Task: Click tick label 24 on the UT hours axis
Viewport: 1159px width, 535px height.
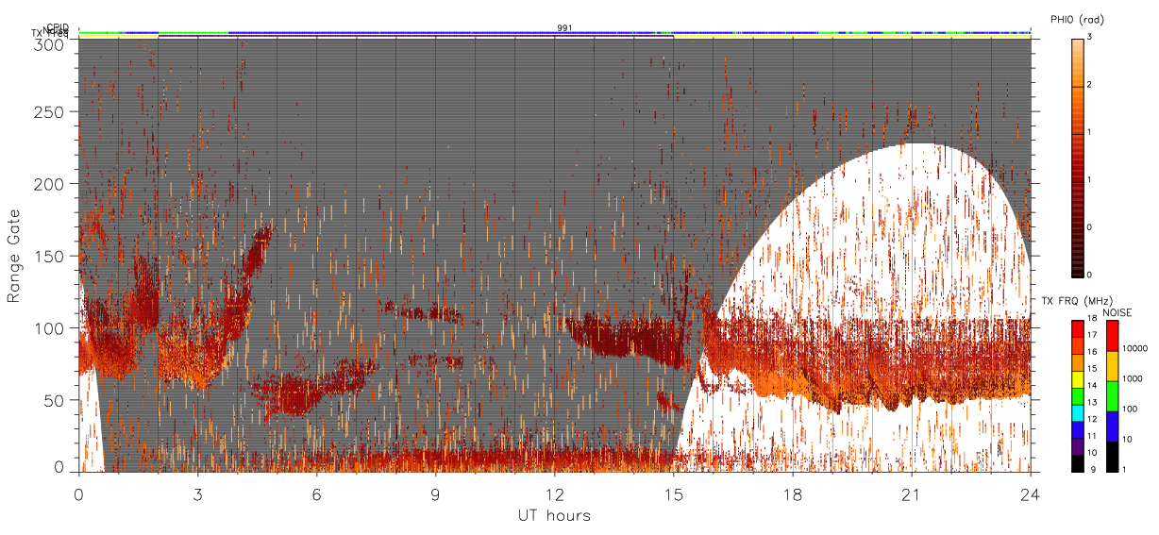Action: (x=1030, y=493)
